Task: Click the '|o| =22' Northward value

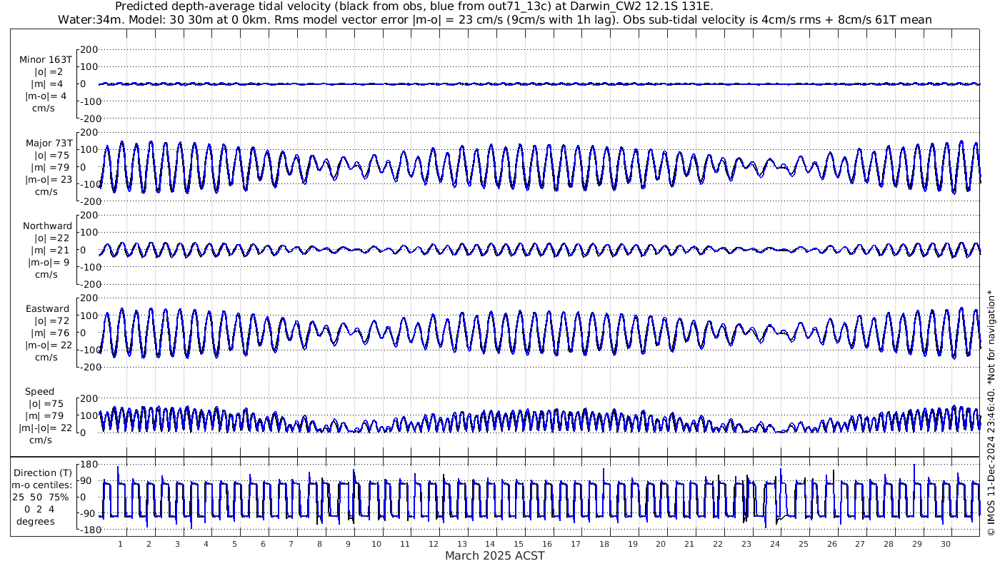Action: click(52, 238)
